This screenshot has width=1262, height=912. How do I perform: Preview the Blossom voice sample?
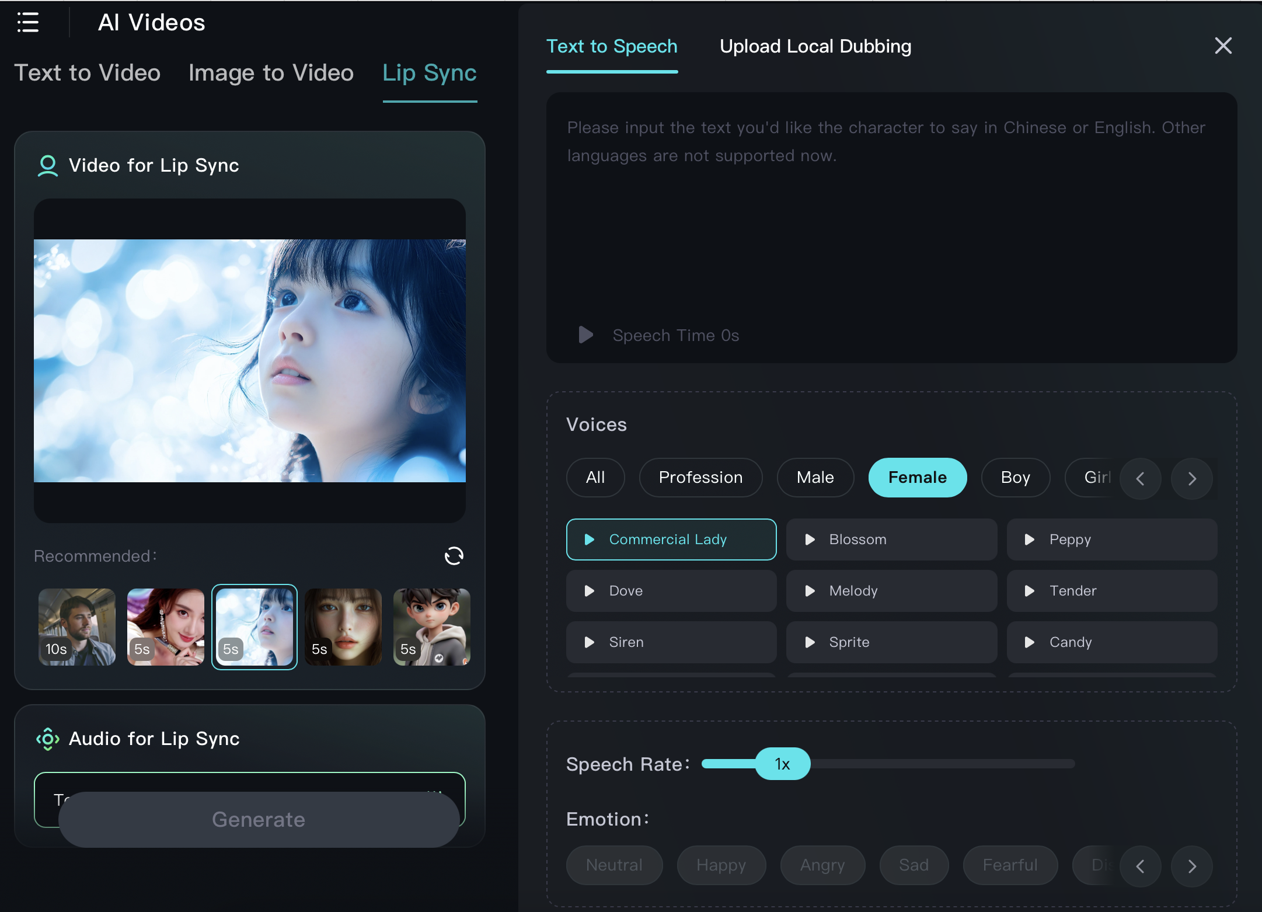pyautogui.click(x=810, y=539)
